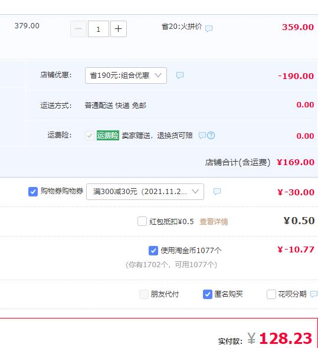
Task: Uncheck 使用淘金币1077个 checkbox
Action: [x=153, y=251]
